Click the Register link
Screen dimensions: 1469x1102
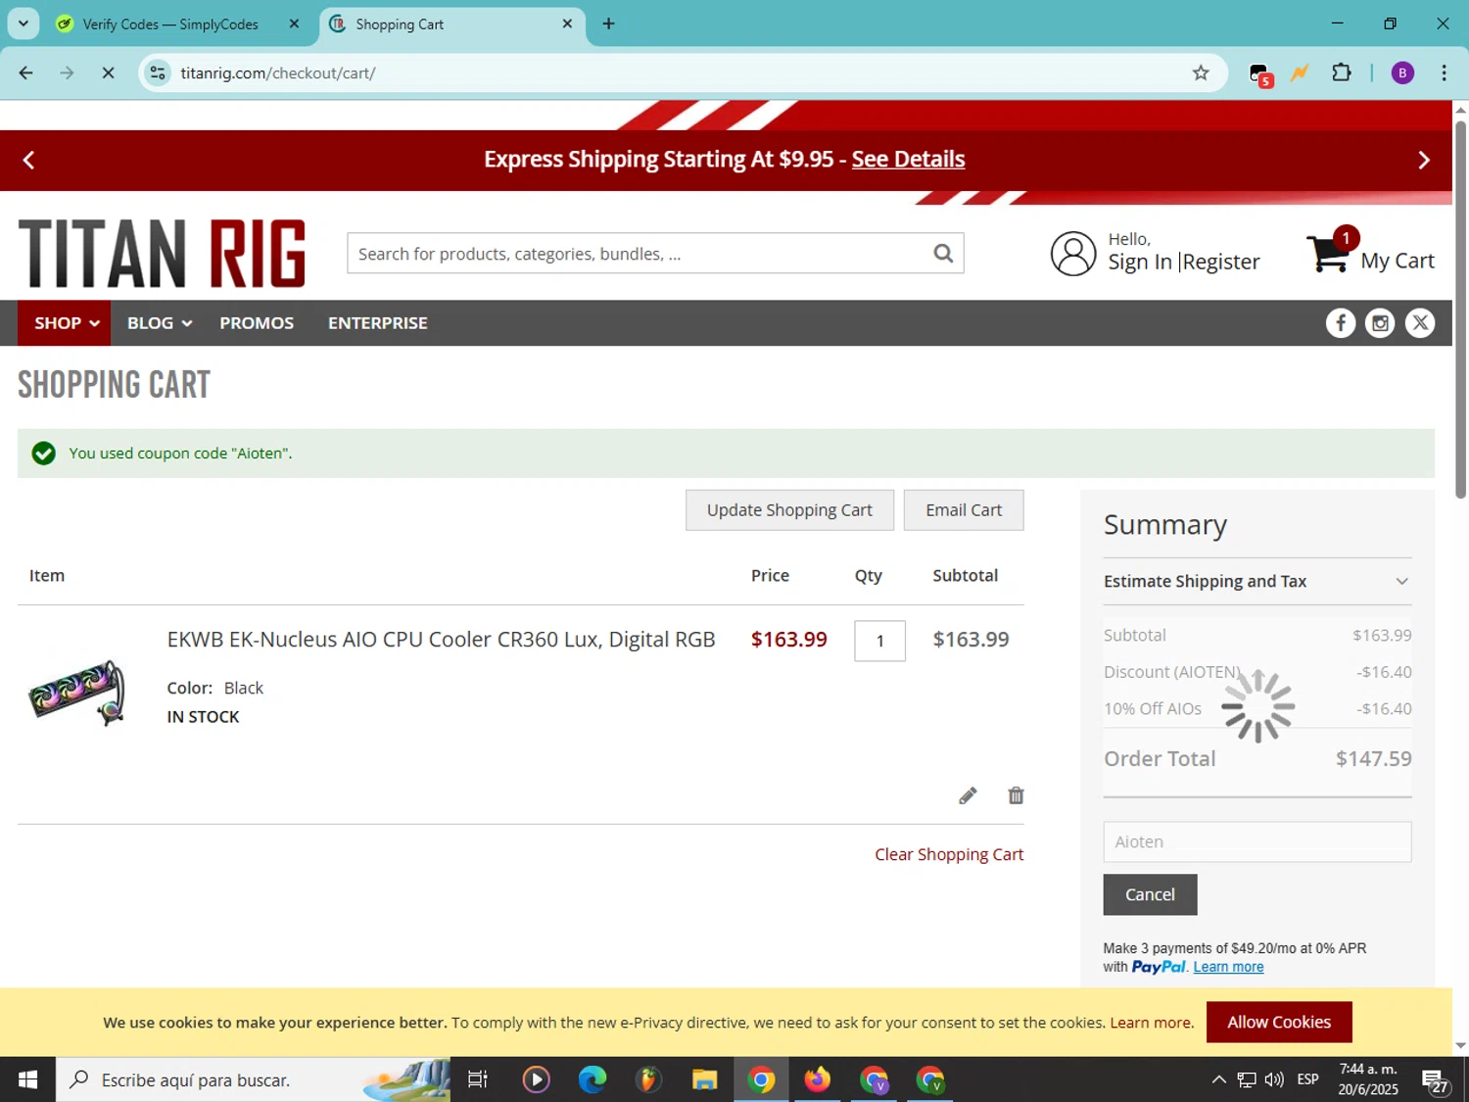click(x=1221, y=262)
